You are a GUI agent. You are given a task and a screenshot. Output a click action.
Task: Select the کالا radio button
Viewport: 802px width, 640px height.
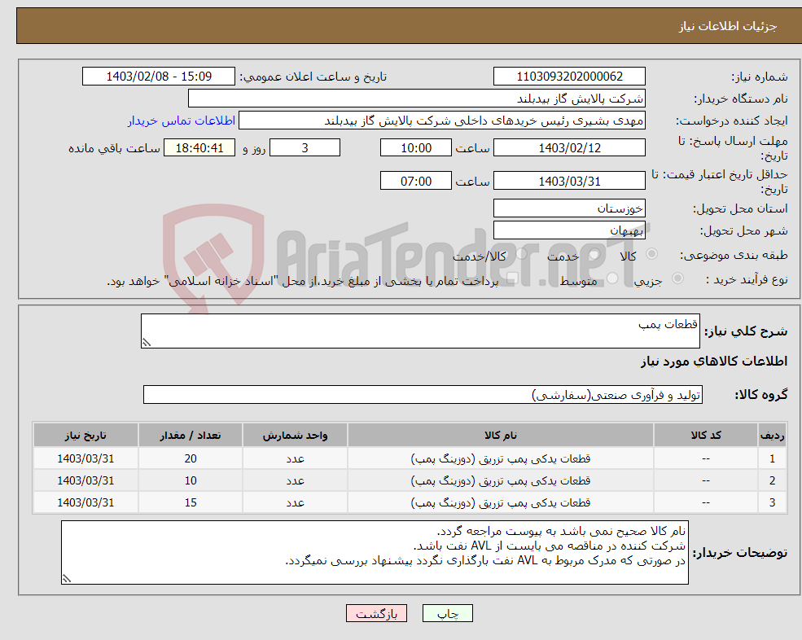click(651, 254)
